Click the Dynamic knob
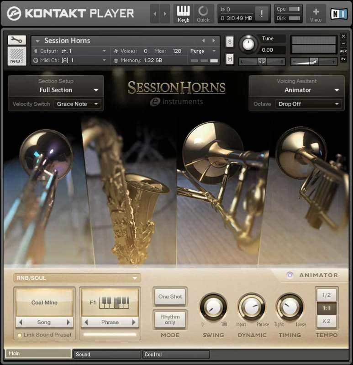The height and width of the screenshot is (365, 353). (x=252, y=307)
